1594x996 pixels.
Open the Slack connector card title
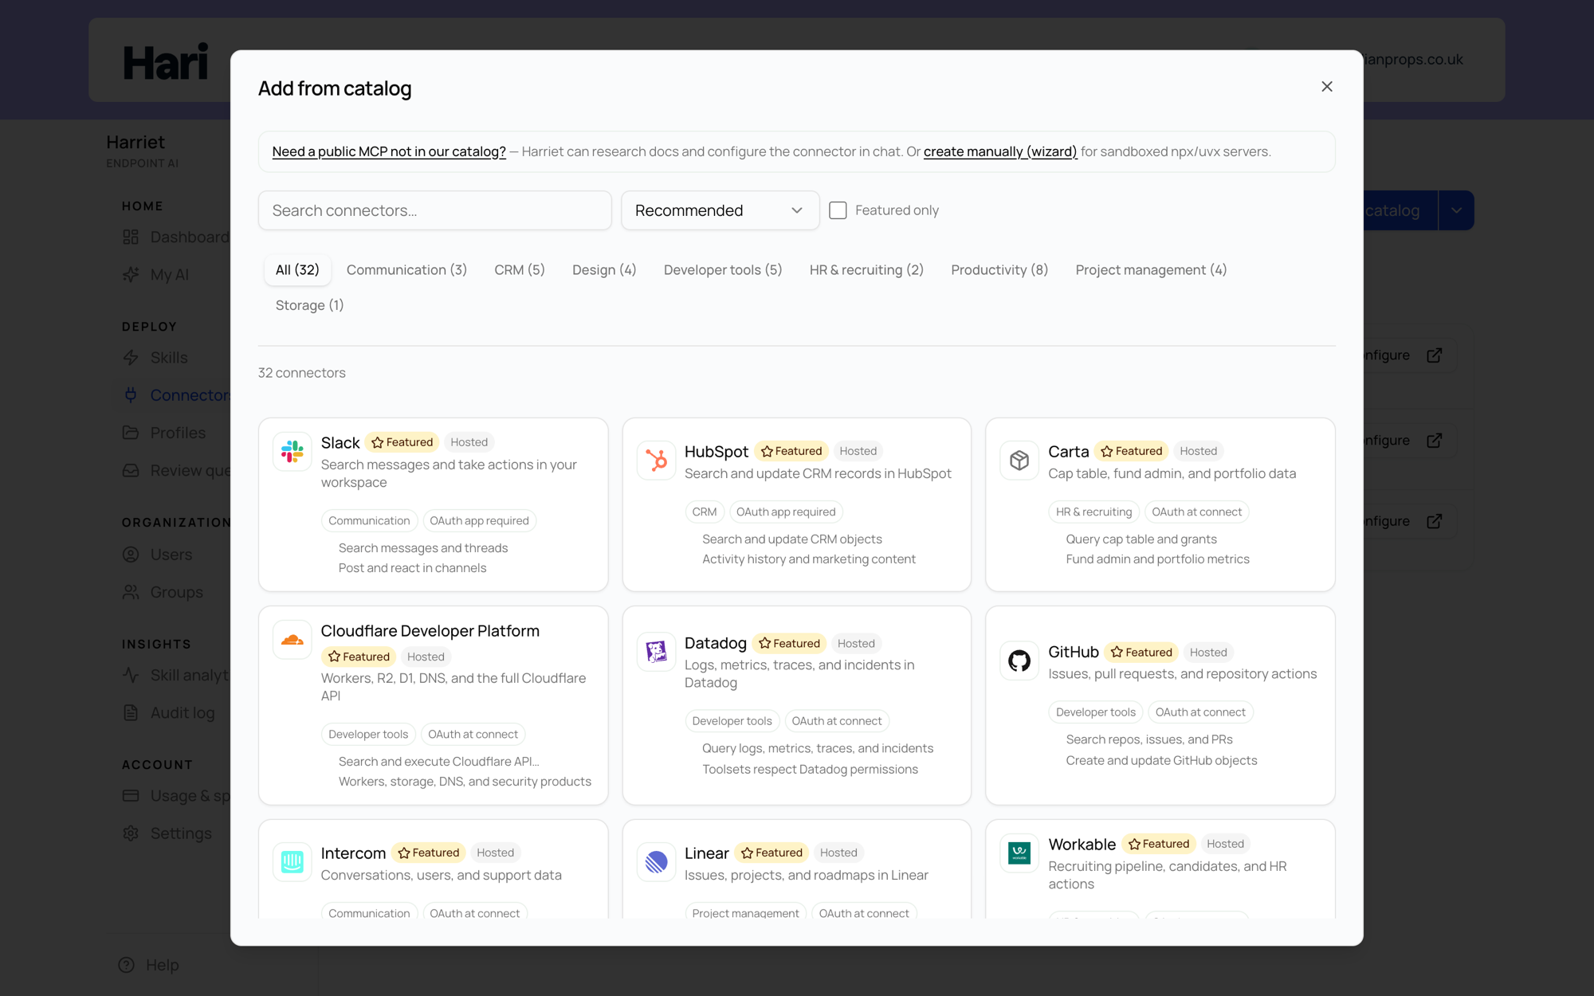click(x=340, y=443)
